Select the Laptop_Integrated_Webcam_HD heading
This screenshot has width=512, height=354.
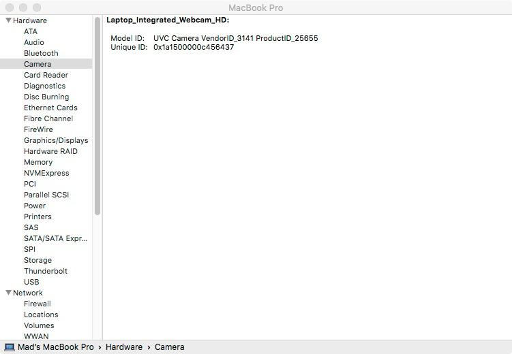pos(168,20)
